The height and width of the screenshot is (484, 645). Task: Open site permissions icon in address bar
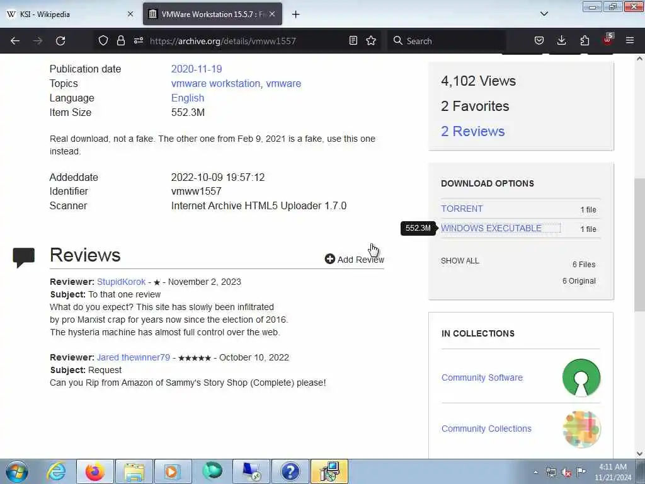pos(138,40)
